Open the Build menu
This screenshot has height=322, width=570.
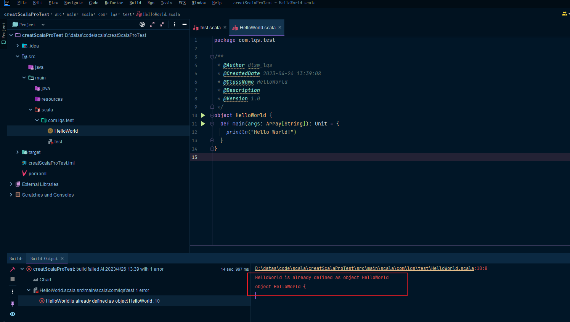tap(135, 3)
